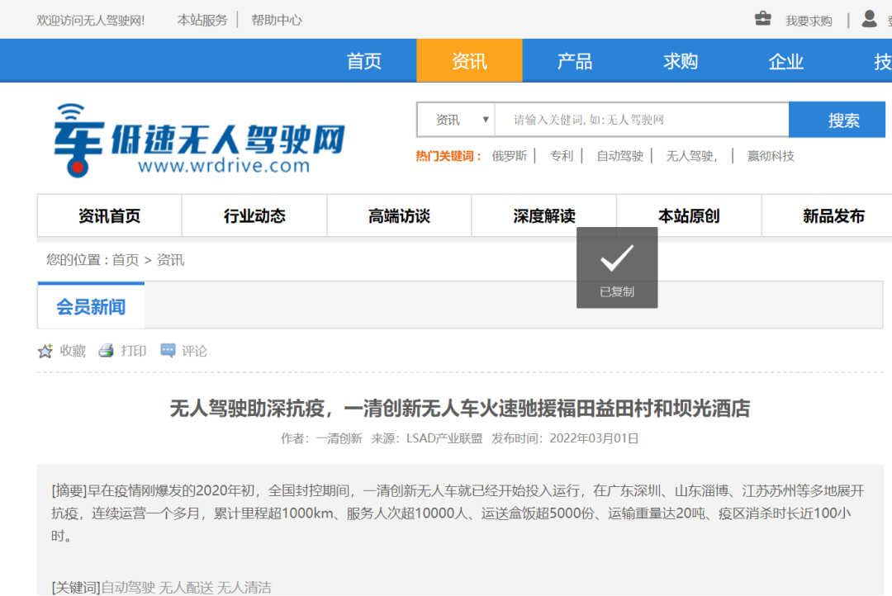Click the comment bubble icon for 评论

168,351
